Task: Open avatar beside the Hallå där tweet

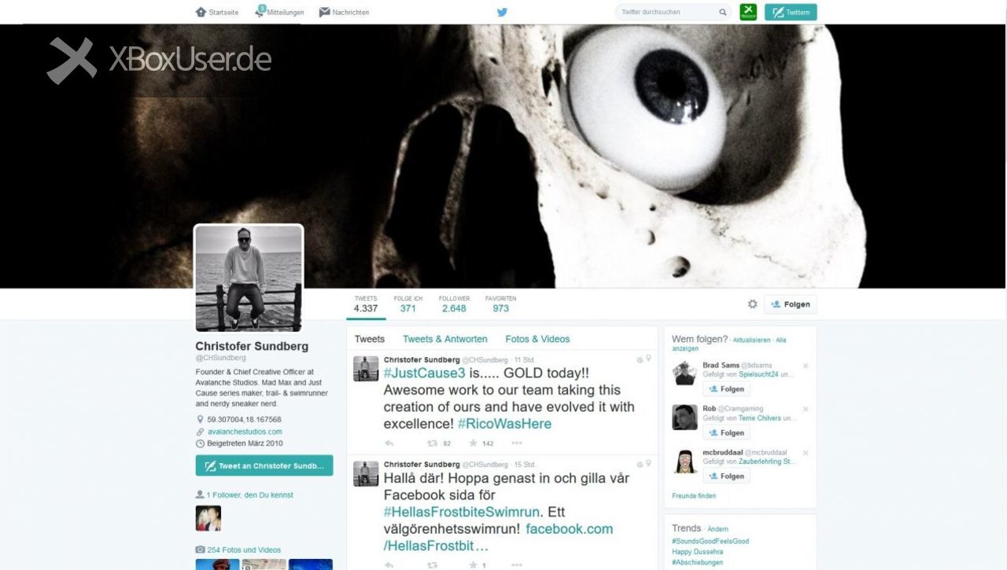Action: (x=366, y=473)
